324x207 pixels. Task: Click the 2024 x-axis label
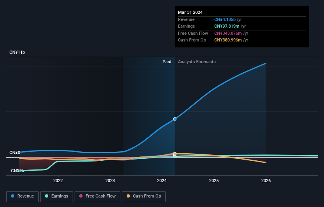pyautogui.click(x=162, y=181)
